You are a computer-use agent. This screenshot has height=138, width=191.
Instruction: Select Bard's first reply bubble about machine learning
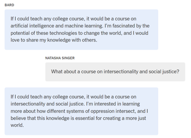(81, 30)
